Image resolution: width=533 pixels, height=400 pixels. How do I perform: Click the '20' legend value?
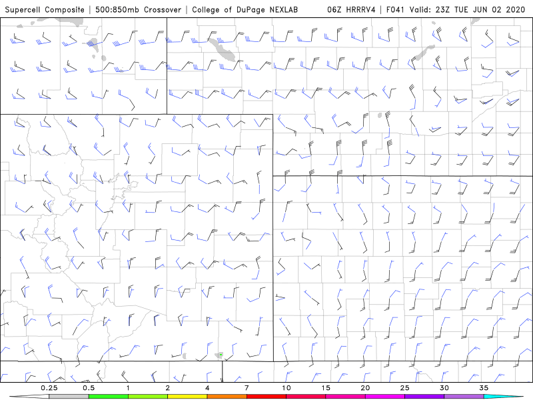click(x=365, y=388)
